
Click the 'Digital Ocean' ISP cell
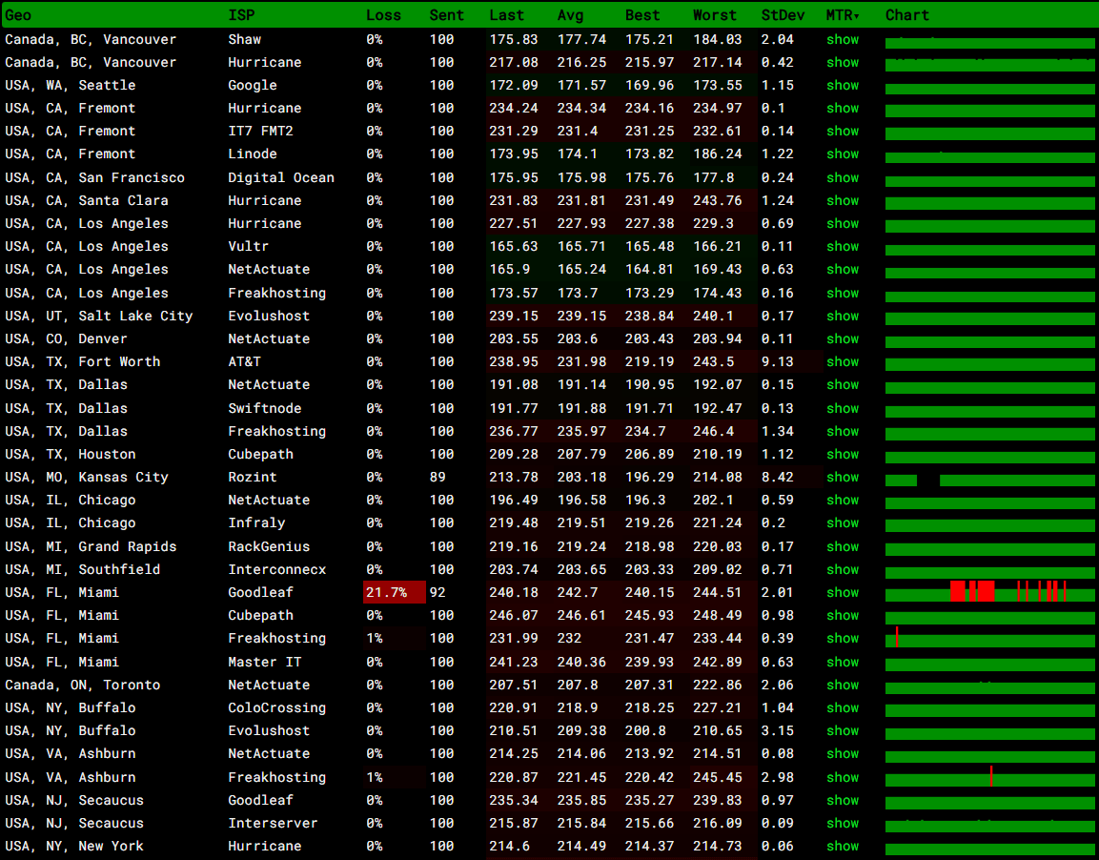click(281, 178)
